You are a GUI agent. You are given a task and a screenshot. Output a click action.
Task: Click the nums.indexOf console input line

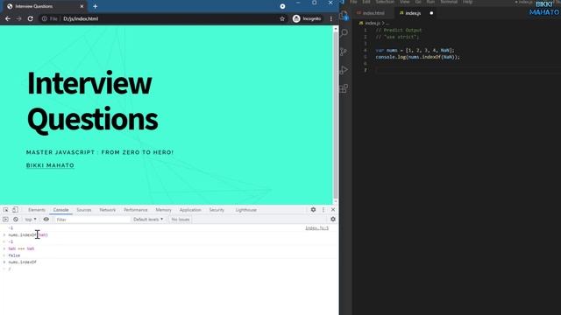[22, 262]
